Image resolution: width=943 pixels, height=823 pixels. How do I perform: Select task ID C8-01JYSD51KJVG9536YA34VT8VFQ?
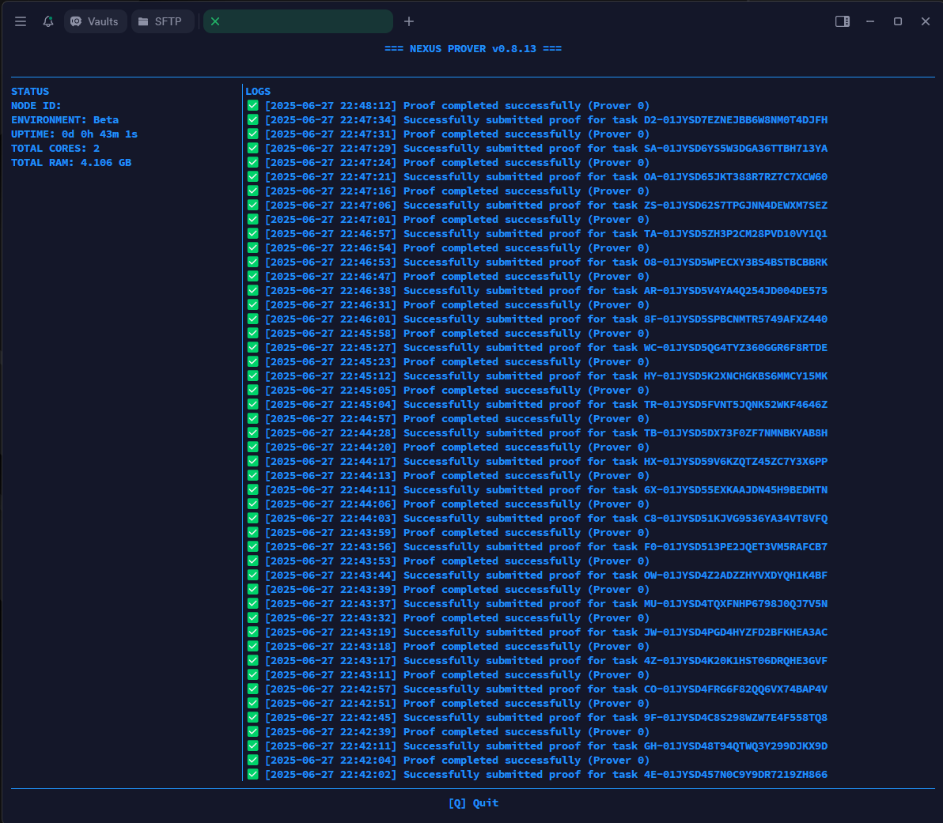[736, 518]
